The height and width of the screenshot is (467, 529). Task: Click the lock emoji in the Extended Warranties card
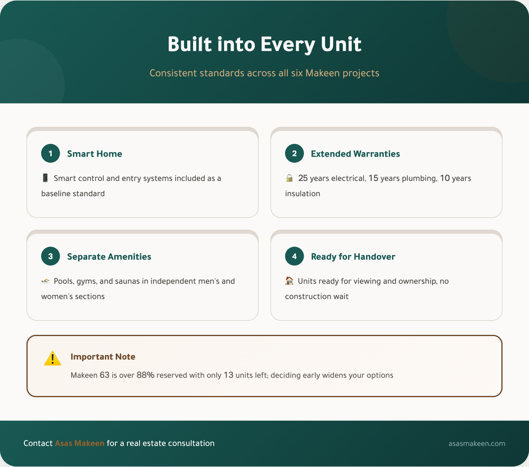tap(289, 178)
